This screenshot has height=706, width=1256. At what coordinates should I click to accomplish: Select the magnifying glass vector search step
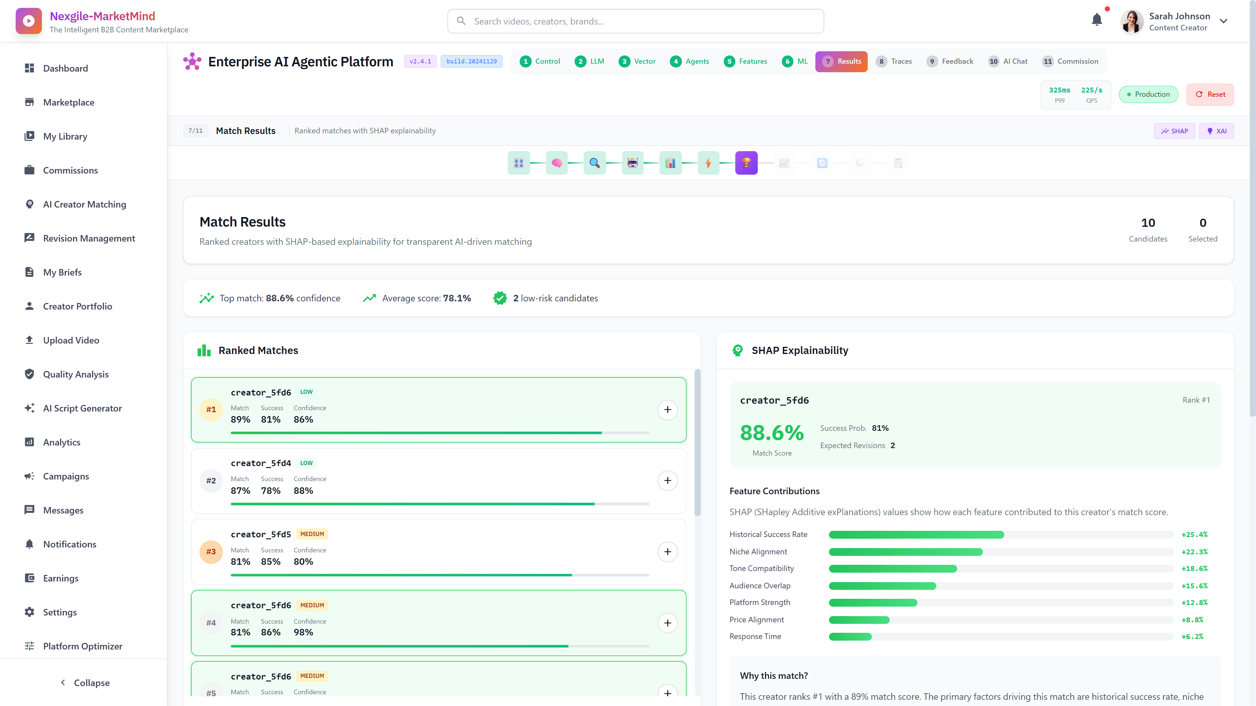click(x=594, y=163)
